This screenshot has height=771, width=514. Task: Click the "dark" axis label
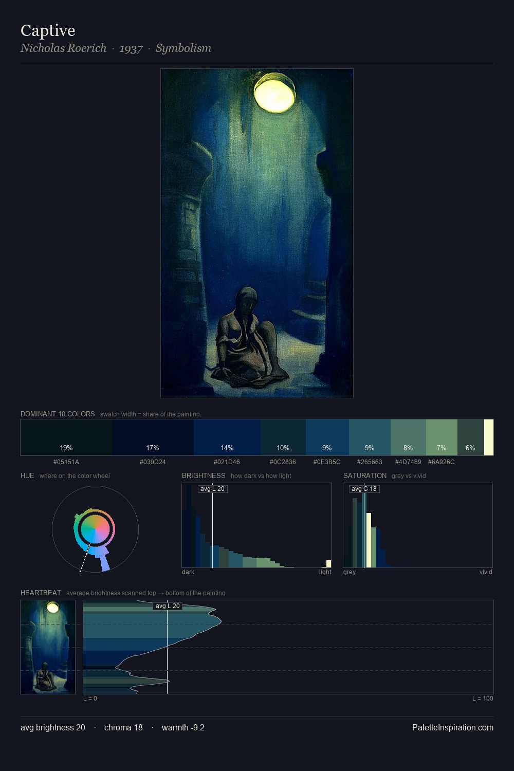point(188,572)
